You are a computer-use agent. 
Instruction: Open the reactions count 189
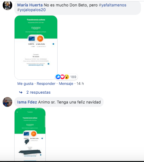[x=73, y=77]
